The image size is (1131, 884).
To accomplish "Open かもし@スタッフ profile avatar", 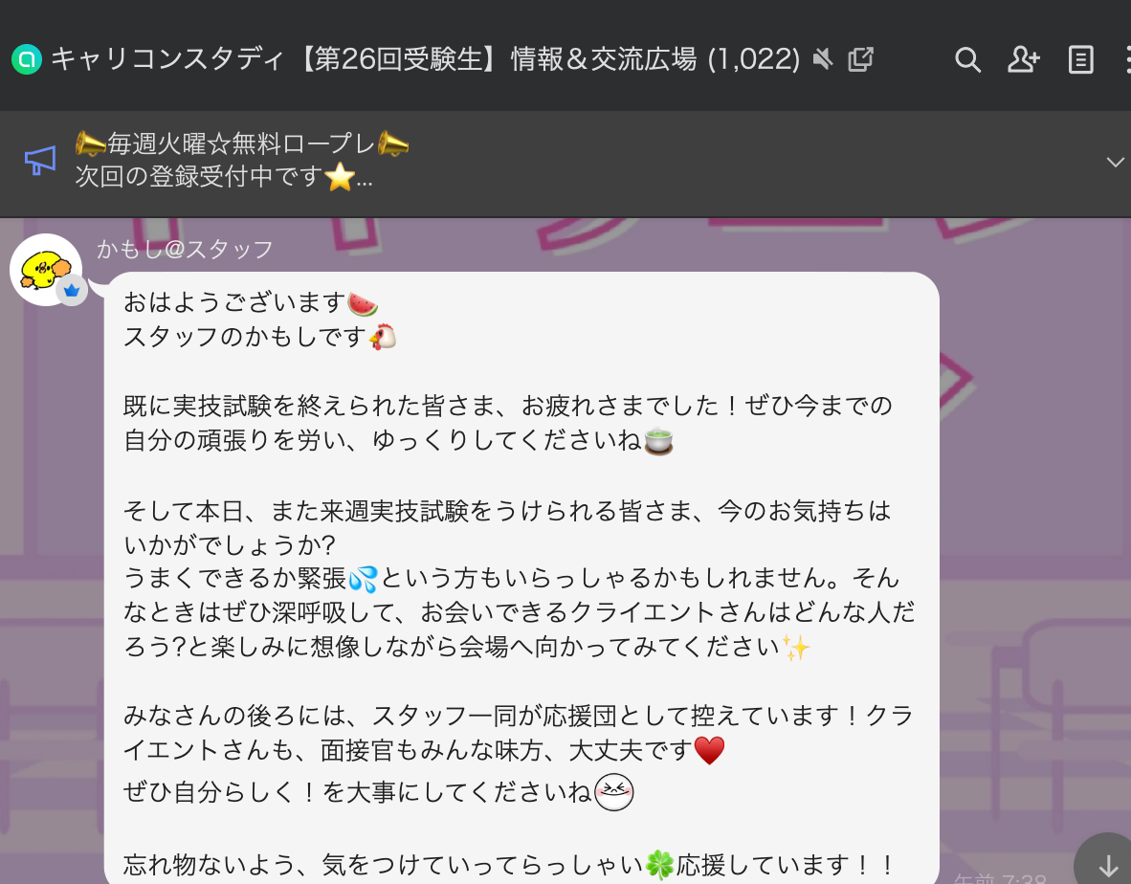I will point(46,270).
